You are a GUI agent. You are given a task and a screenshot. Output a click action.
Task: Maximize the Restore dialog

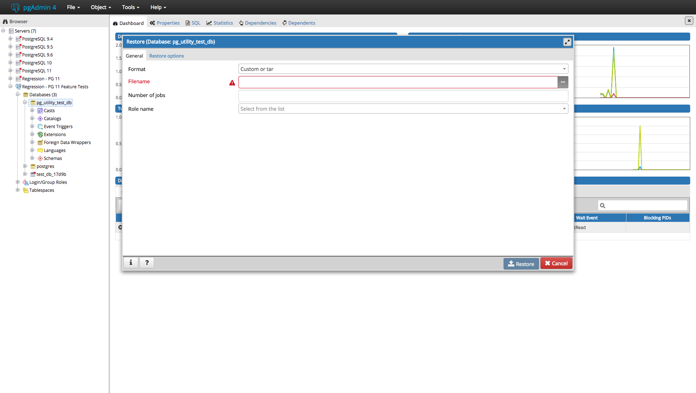pyautogui.click(x=567, y=42)
